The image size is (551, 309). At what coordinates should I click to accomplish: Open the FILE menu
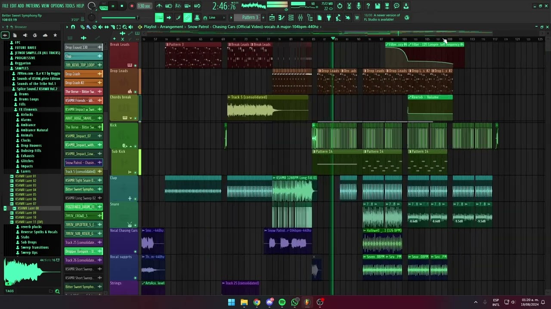point(5,6)
